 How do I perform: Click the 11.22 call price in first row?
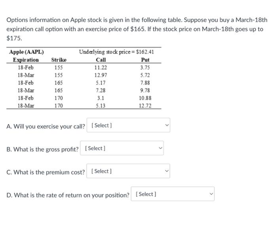tap(101, 67)
